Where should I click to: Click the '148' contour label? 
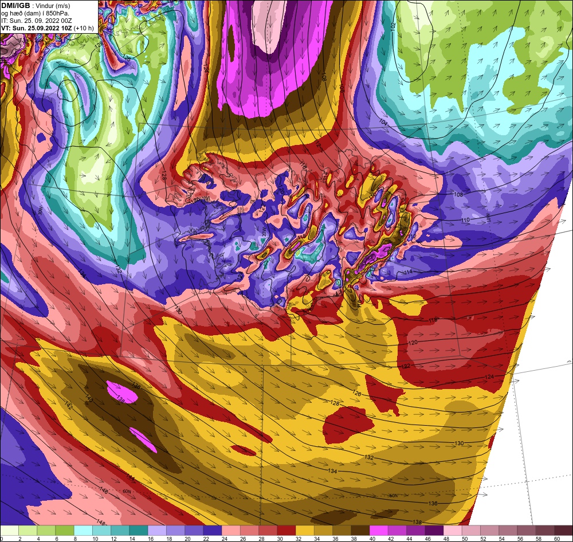pyautogui.click(x=101, y=523)
